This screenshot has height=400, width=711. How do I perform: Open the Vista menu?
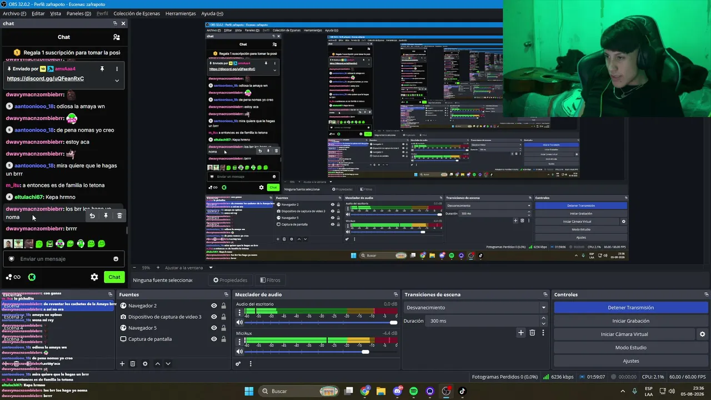(x=56, y=13)
